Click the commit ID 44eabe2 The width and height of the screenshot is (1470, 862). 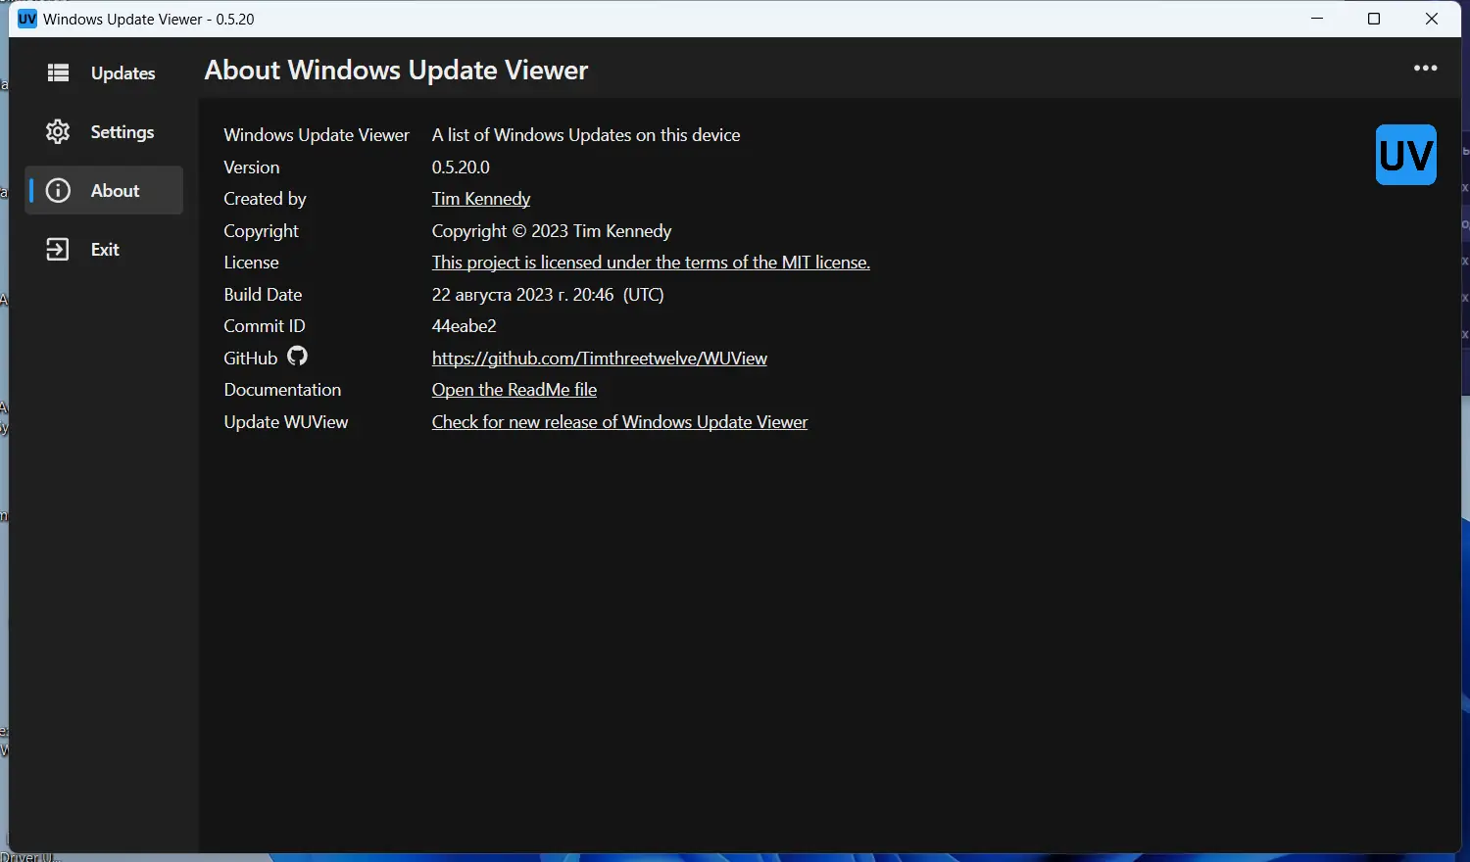[465, 326]
